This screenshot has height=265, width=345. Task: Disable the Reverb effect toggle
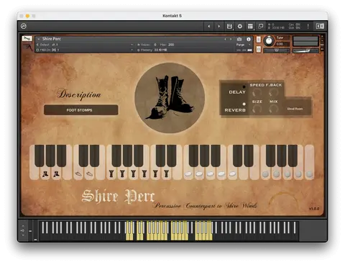(x=244, y=104)
